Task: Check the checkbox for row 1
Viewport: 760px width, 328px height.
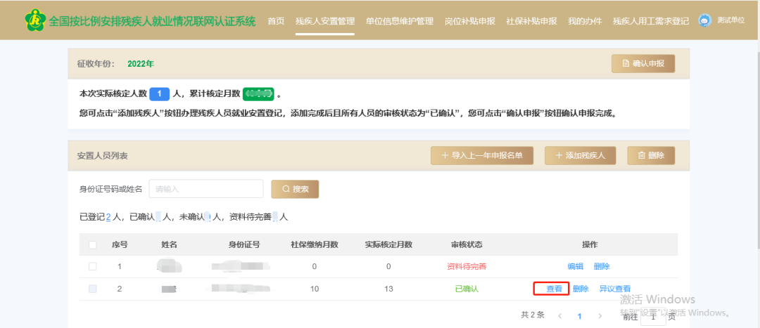Action: [93, 266]
